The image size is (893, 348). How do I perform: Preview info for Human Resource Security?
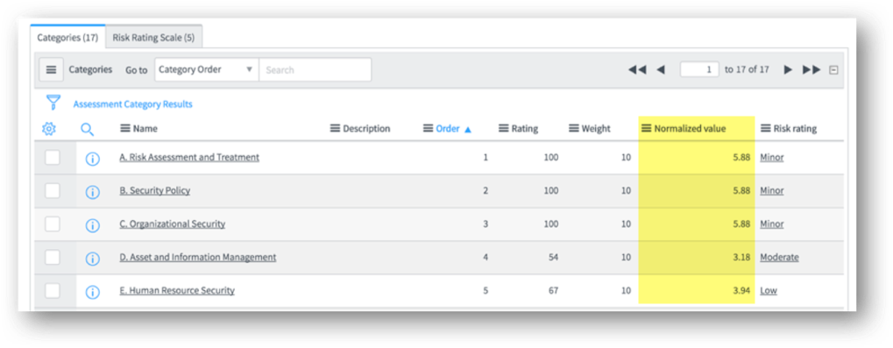click(x=92, y=292)
